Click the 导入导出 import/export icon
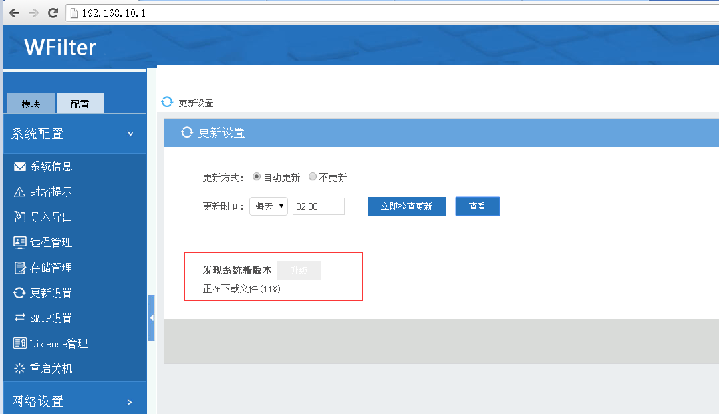Viewport: 719px width, 414px height. click(20, 217)
